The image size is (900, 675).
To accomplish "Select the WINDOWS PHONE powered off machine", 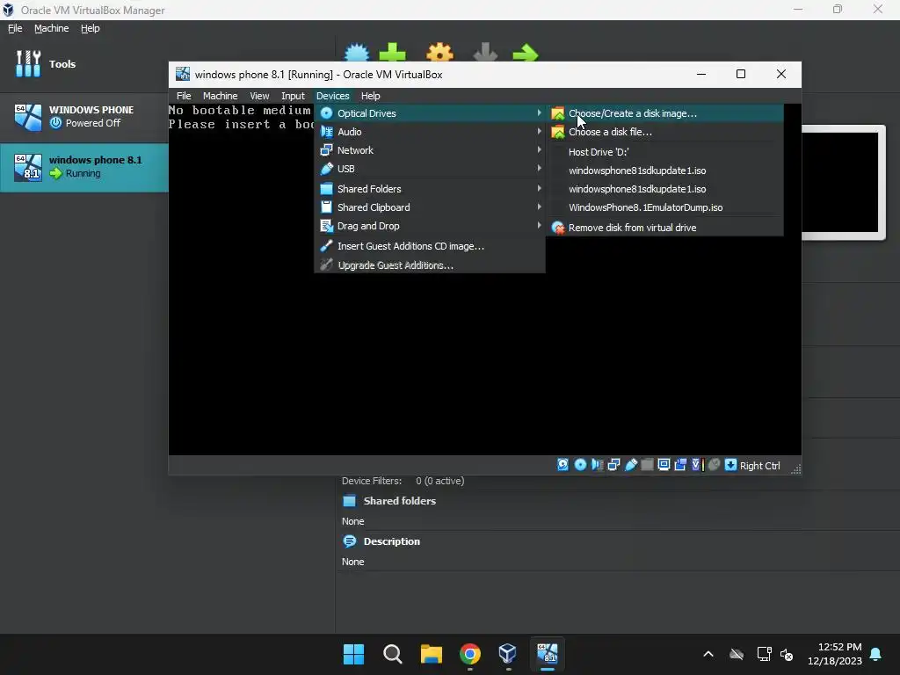I will click(x=83, y=117).
